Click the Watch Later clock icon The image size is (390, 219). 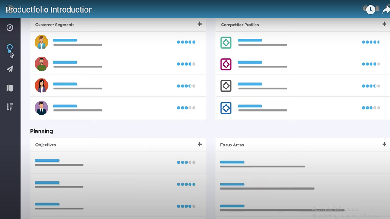370,10
